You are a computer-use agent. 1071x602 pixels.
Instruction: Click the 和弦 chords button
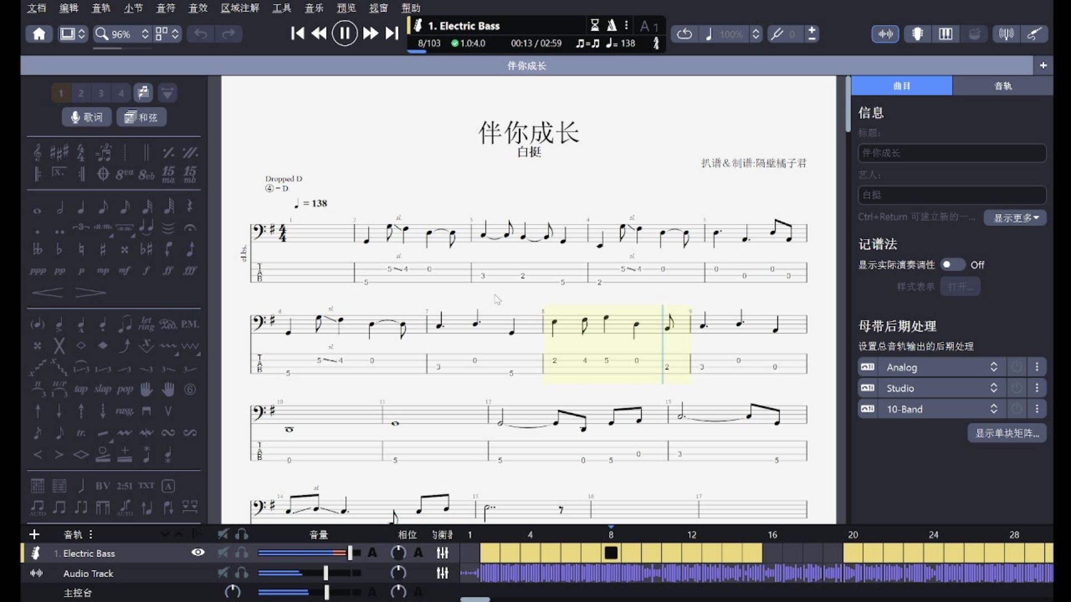[141, 117]
